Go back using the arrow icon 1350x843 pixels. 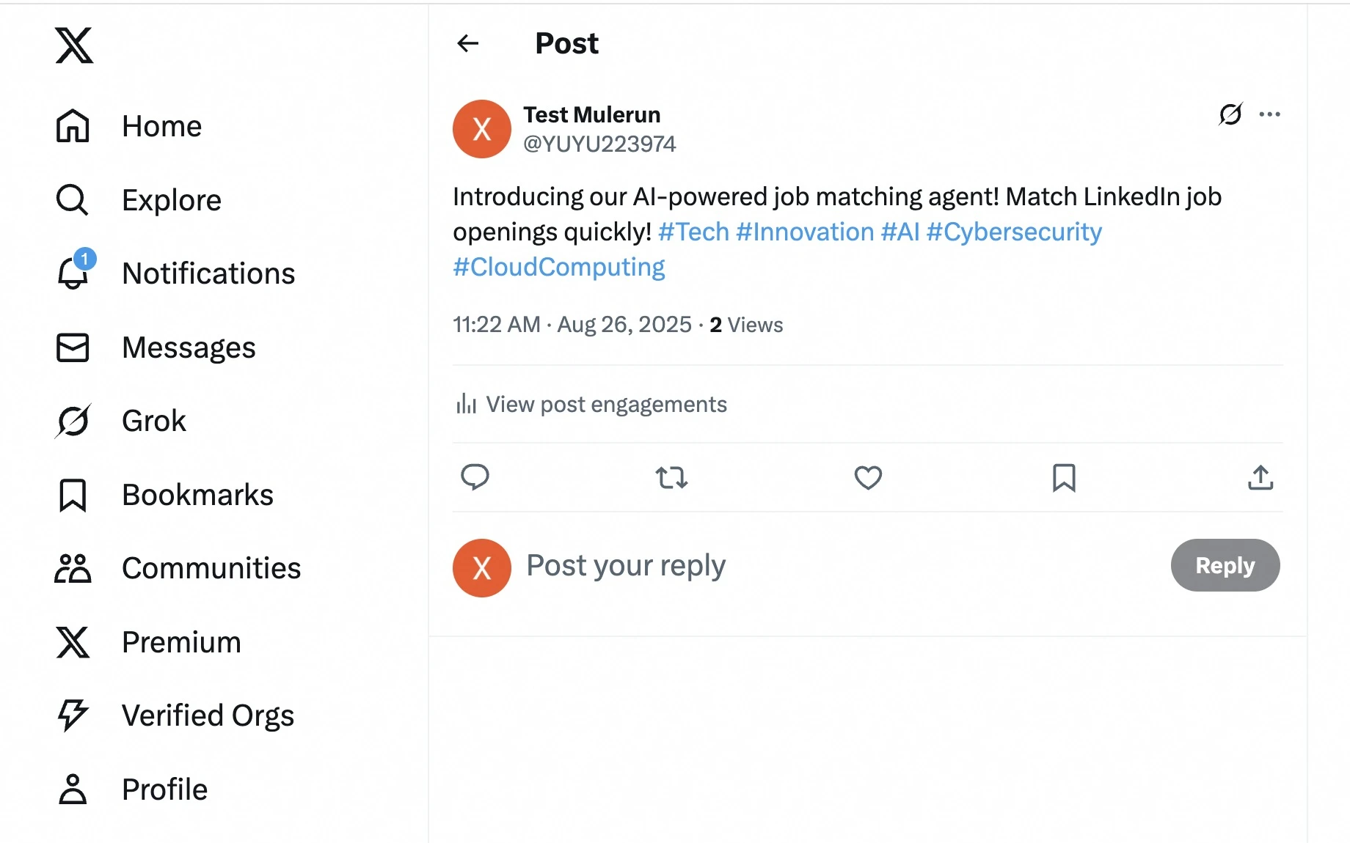coord(468,43)
